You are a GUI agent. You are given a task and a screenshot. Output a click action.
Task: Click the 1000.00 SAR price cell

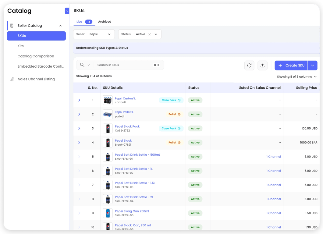pyautogui.click(x=309, y=143)
